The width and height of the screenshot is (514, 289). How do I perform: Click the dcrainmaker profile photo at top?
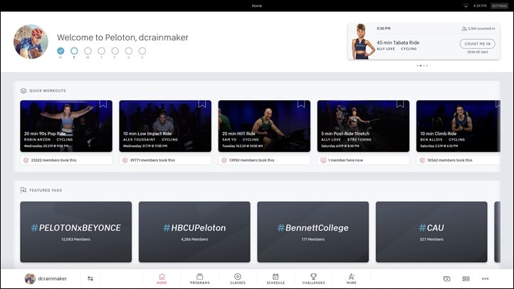31,41
